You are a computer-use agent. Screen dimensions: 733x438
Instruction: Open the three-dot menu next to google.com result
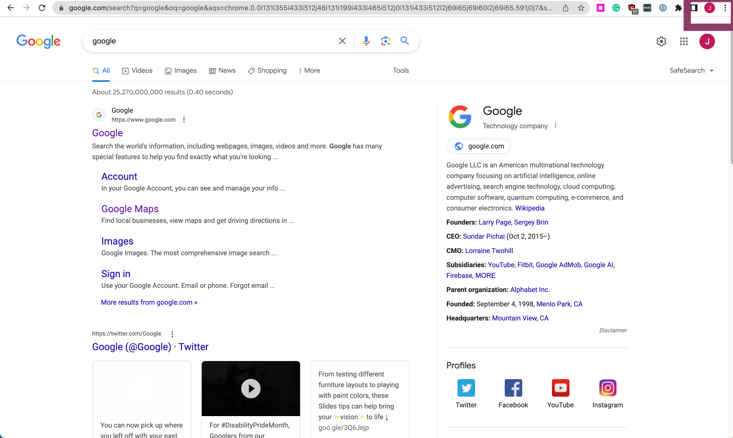point(184,120)
